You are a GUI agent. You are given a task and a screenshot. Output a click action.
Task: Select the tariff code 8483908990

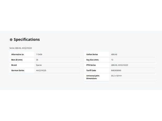pos(116,71)
